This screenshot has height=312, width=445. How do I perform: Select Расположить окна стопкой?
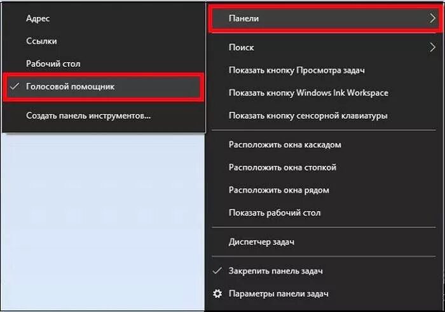pos(324,167)
